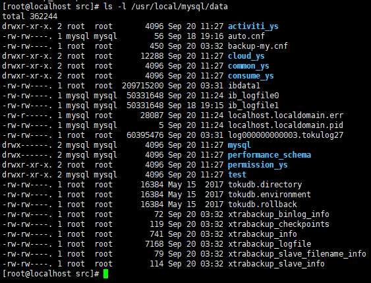Click the green cursor at the prompt
Screen dimensions: 371x283
point(105,274)
